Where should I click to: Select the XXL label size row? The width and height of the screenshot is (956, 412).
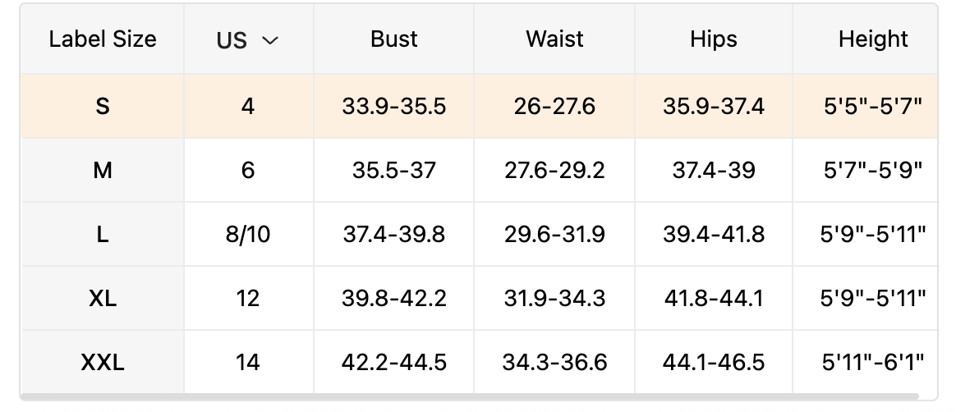(x=103, y=362)
